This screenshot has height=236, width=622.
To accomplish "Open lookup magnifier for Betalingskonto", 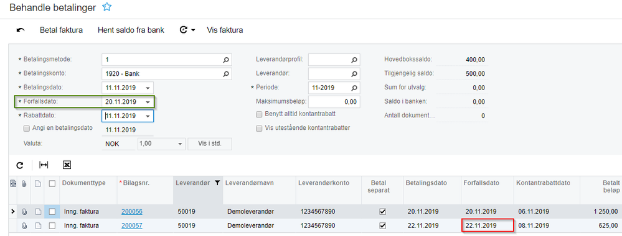I will (x=226, y=74).
